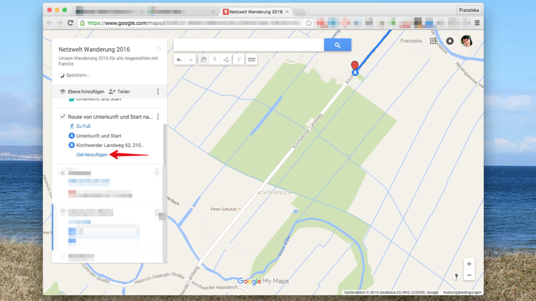Open the Google apps grid
This screenshot has height=301, width=536.
click(x=433, y=41)
